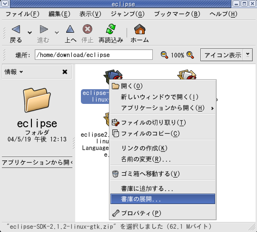Click the selected eclipse- linux file name label
257x232 pixels.
(95, 96)
